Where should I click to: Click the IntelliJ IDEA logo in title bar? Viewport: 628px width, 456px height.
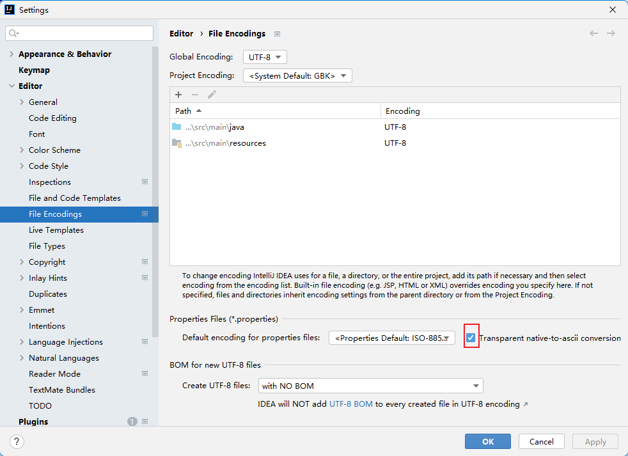[x=9, y=10]
